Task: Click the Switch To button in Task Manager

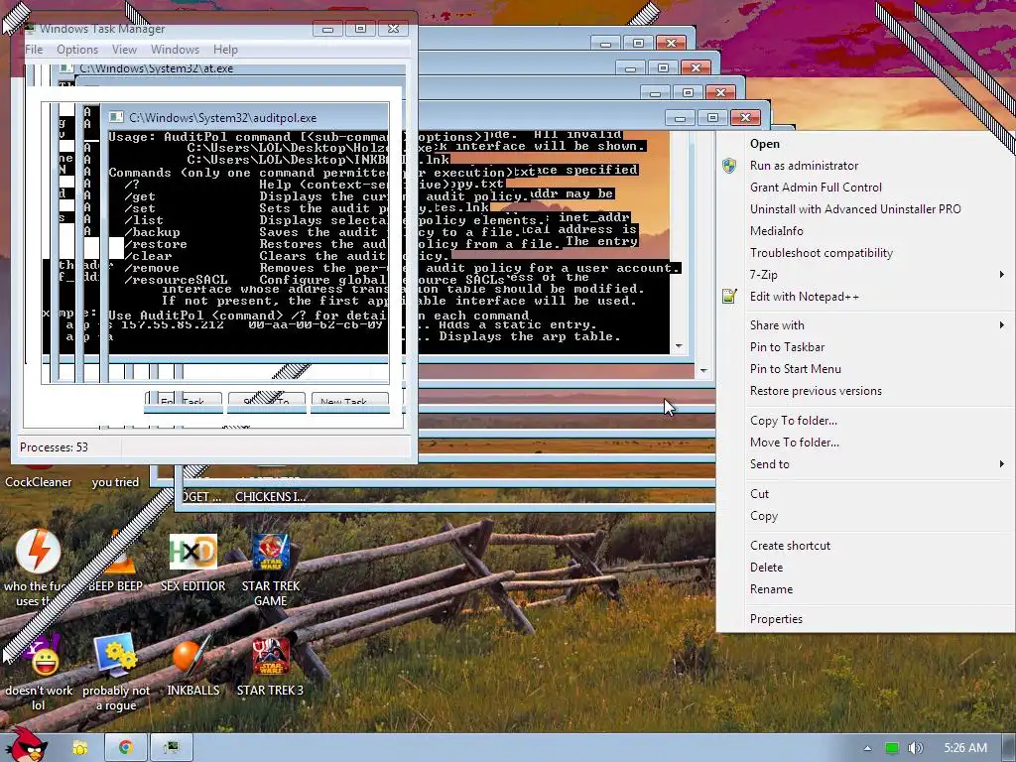Action: [266, 402]
